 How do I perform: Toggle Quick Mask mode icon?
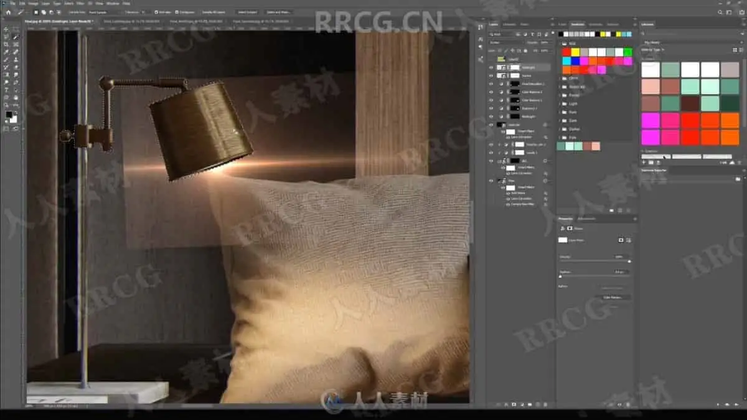(6, 129)
